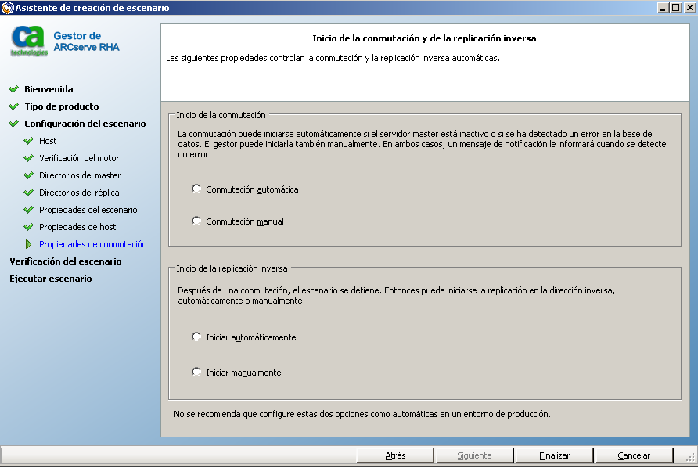This screenshot has height=468, width=698.
Task: Select Conmutación manual
Action: [x=196, y=221]
